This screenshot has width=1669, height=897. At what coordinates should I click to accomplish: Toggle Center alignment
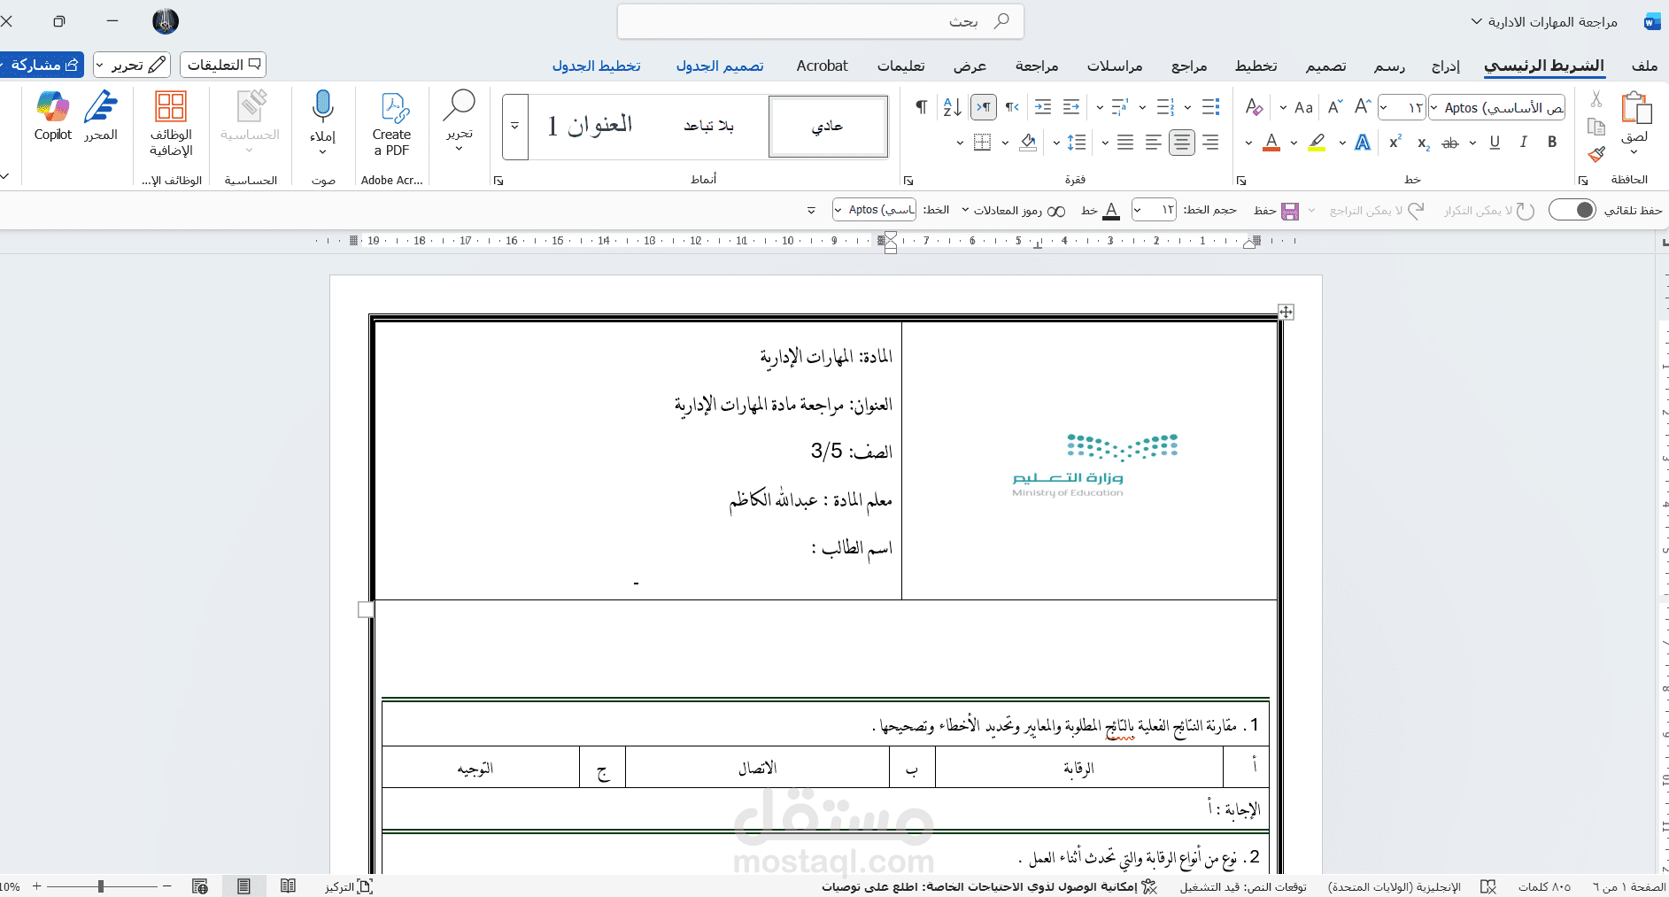click(1182, 143)
